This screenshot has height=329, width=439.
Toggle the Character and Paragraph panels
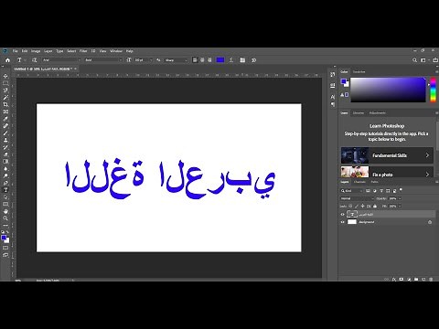pyautogui.click(x=242, y=60)
